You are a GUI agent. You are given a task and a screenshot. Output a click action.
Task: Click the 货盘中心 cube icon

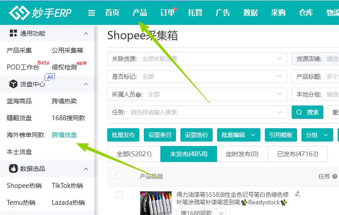click(x=13, y=84)
